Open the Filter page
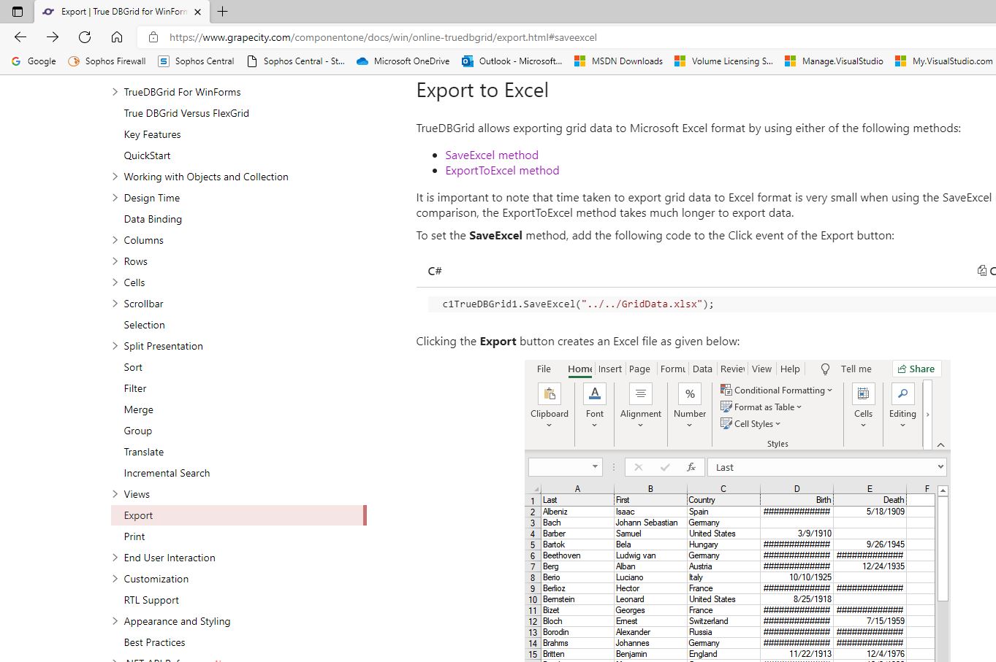 (135, 388)
